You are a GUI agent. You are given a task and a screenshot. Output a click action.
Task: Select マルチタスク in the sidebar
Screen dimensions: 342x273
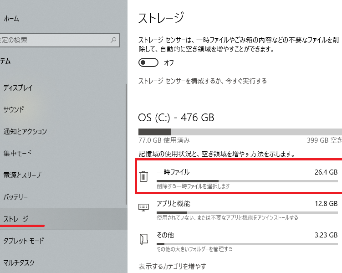19,263
